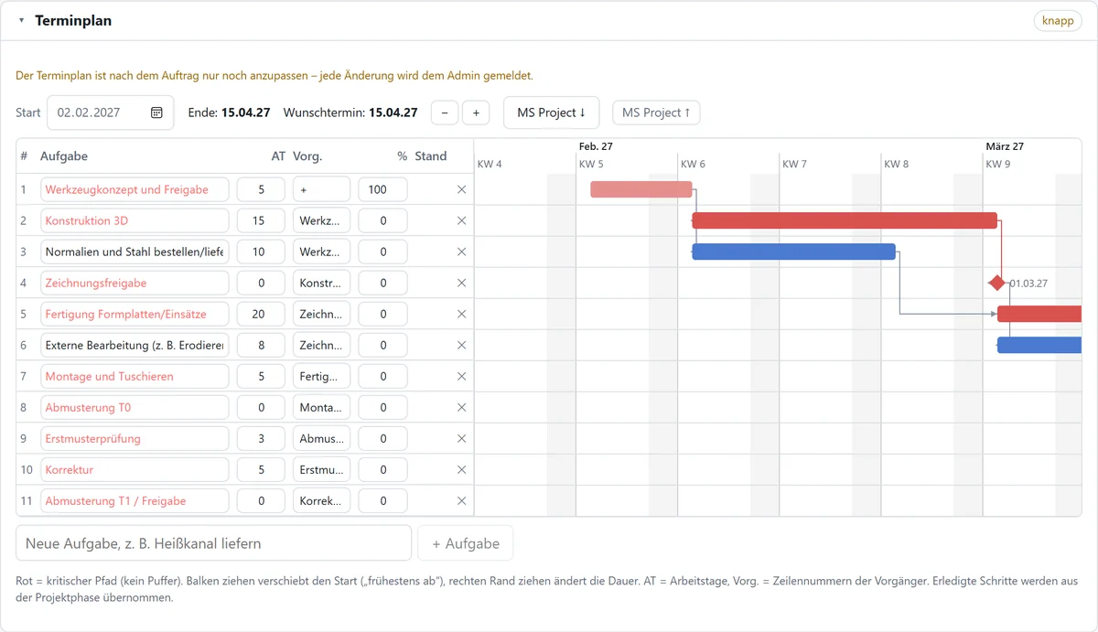Viewport: 1098px width, 632px height.
Task: Click predecessor field of Abmusterung T0
Action: coord(321,407)
